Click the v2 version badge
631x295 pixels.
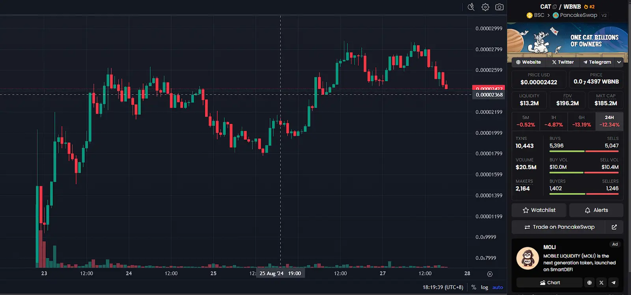(604, 15)
